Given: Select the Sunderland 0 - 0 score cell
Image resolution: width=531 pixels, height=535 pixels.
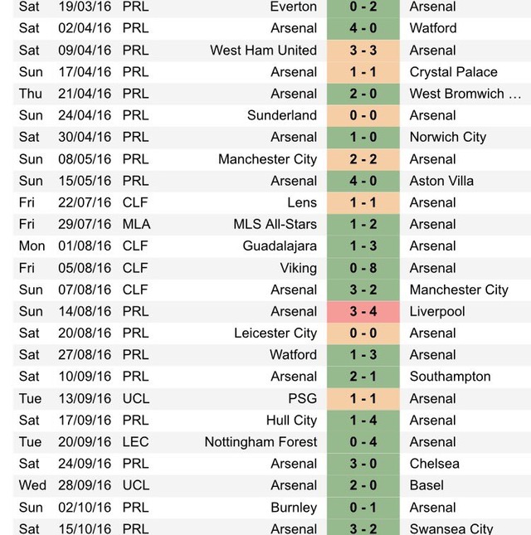Looking at the screenshot, I should pyautogui.click(x=363, y=115).
